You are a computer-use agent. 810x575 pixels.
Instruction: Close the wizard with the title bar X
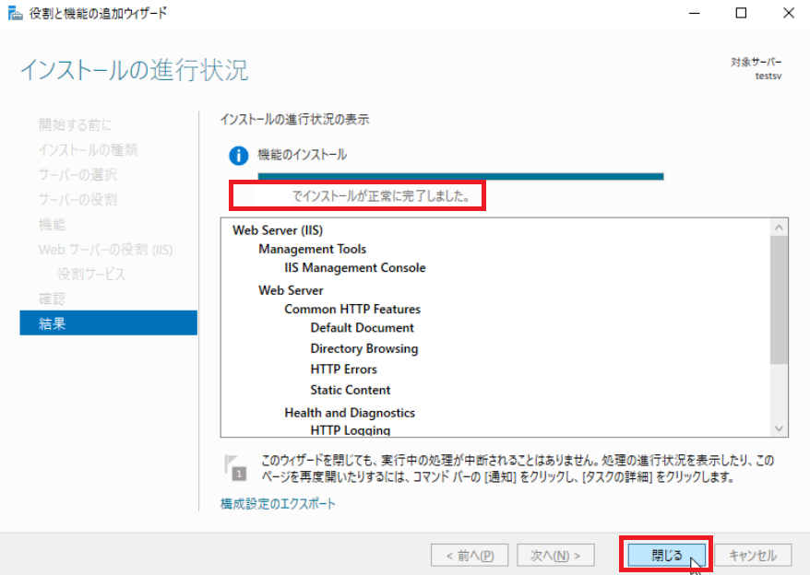pos(788,13)
